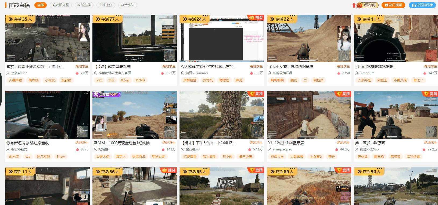Open the 【D组】超新星春季赛 stream thumbnail

tap(135, 39)
